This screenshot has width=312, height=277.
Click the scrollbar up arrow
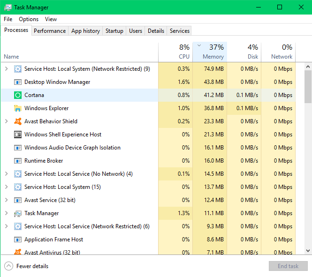click(x=308, y=67)
